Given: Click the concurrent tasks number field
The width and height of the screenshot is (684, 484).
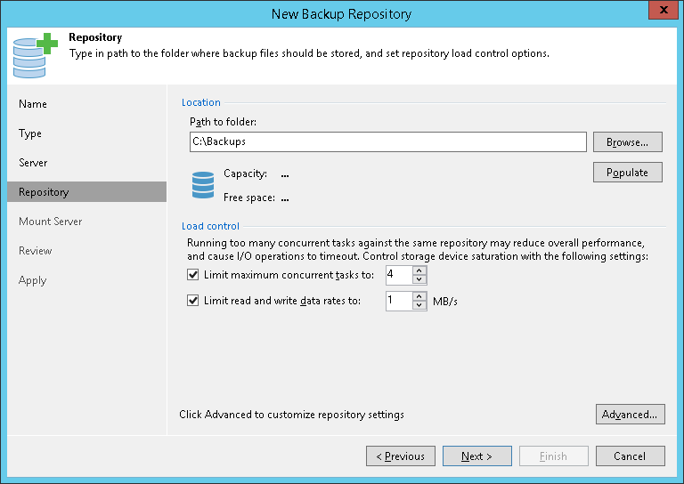Looking at the screenshot, I should (x=398, y=275).
